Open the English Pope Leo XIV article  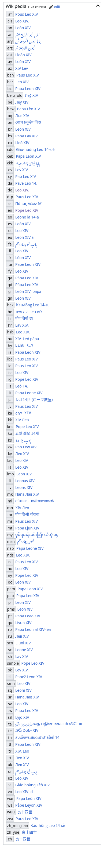coord(27,210)
